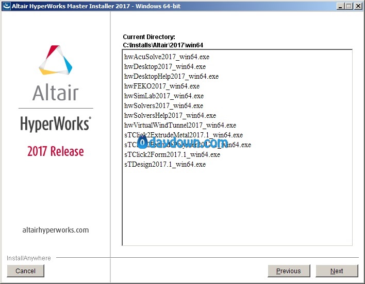Screen dimensions: 365x284
Task: Select hwAcuSolve2017_win64.exe in the list
Action: (x=167, y=57)
